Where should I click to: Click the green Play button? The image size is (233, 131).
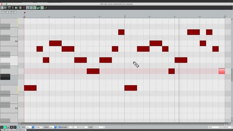tap(5, 127)
